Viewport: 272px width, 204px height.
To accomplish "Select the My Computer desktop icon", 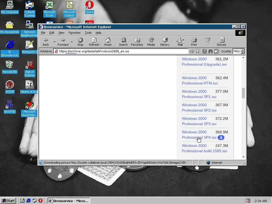I will pyautogui.click(x=10, y=7).
